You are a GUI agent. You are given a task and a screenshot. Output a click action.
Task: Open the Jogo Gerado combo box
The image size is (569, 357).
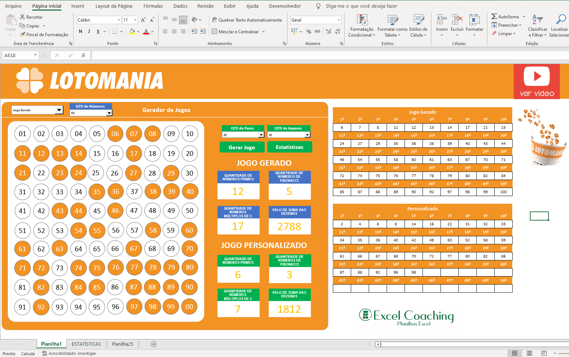coord(59,110)
